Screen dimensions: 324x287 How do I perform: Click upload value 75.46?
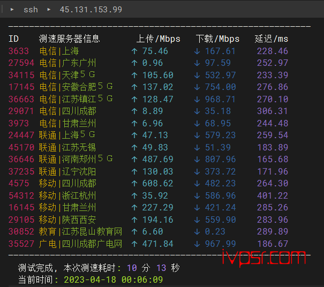[155, 51]
